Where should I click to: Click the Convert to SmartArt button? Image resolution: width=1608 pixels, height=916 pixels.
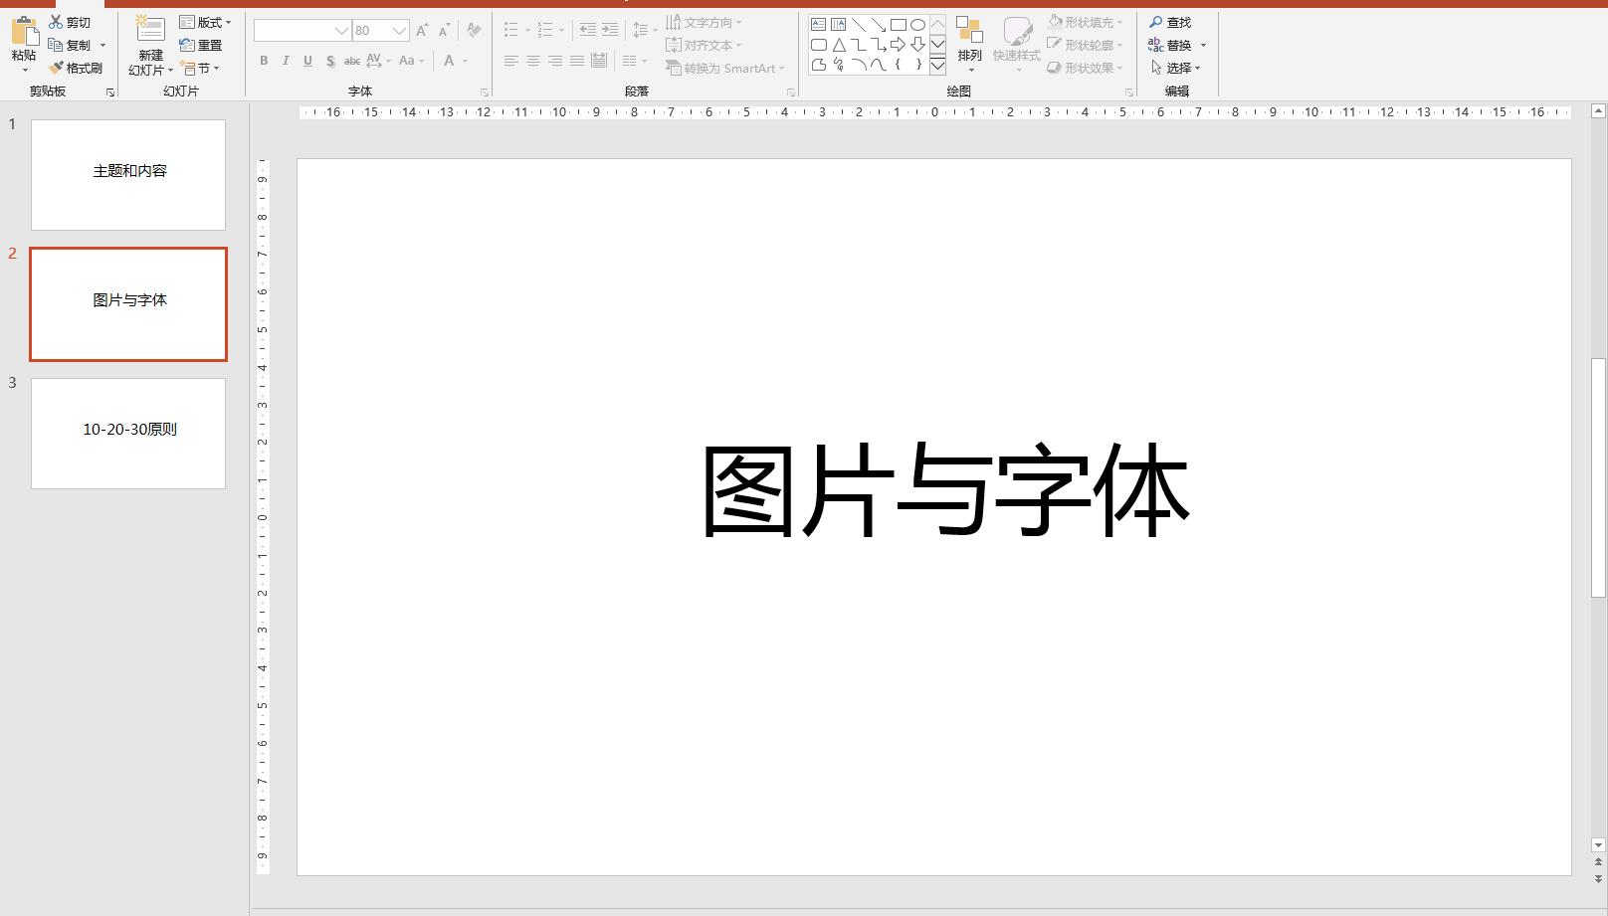coord(724,68)
